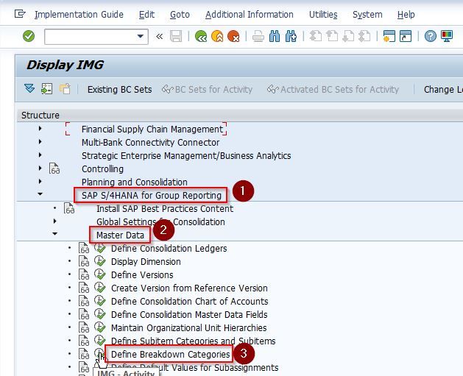Open the window menu icon at far left
Viewport: 463px width, 376px height.
pos(20,14)
